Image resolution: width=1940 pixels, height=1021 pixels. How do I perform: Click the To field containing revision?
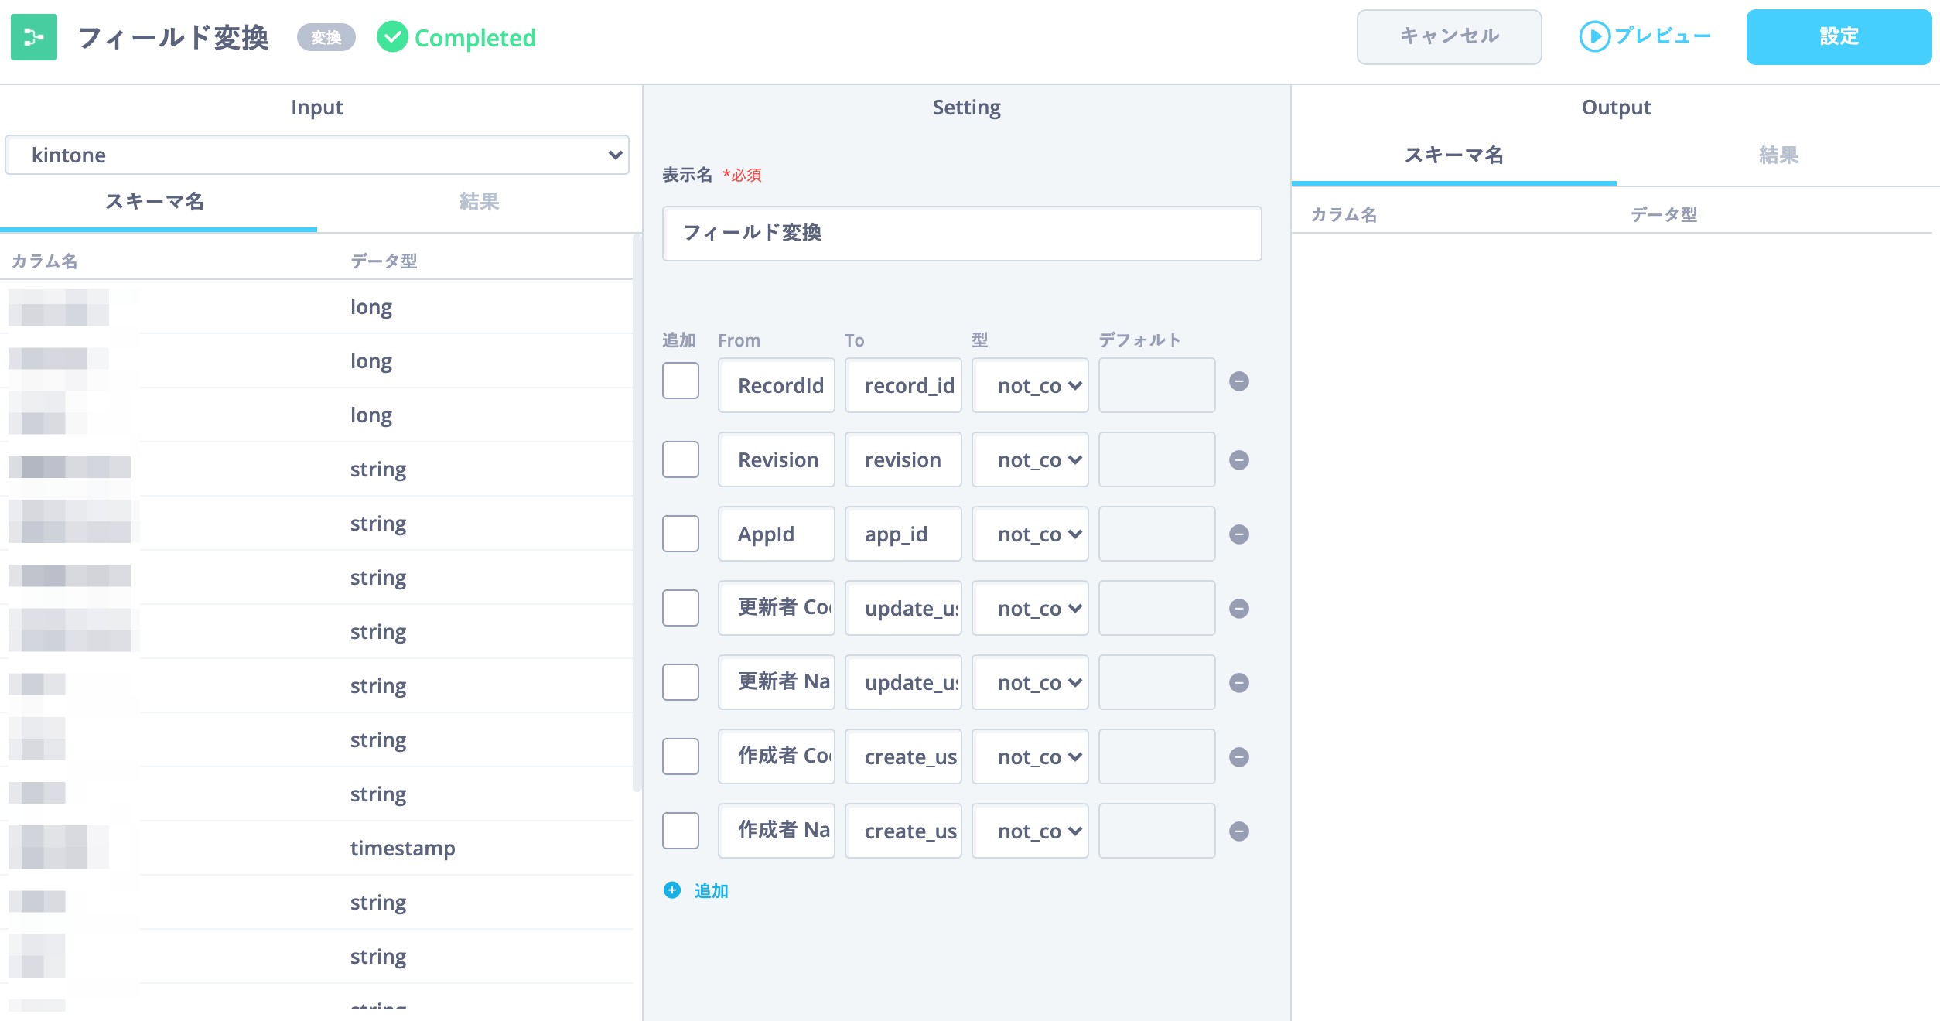coord(903,459)
